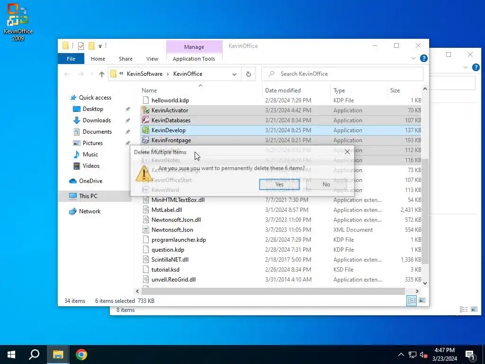485x364 pixels.
Task: Open the Home ribbon tab
Action: pyautogui.click(x=98, y=58)
